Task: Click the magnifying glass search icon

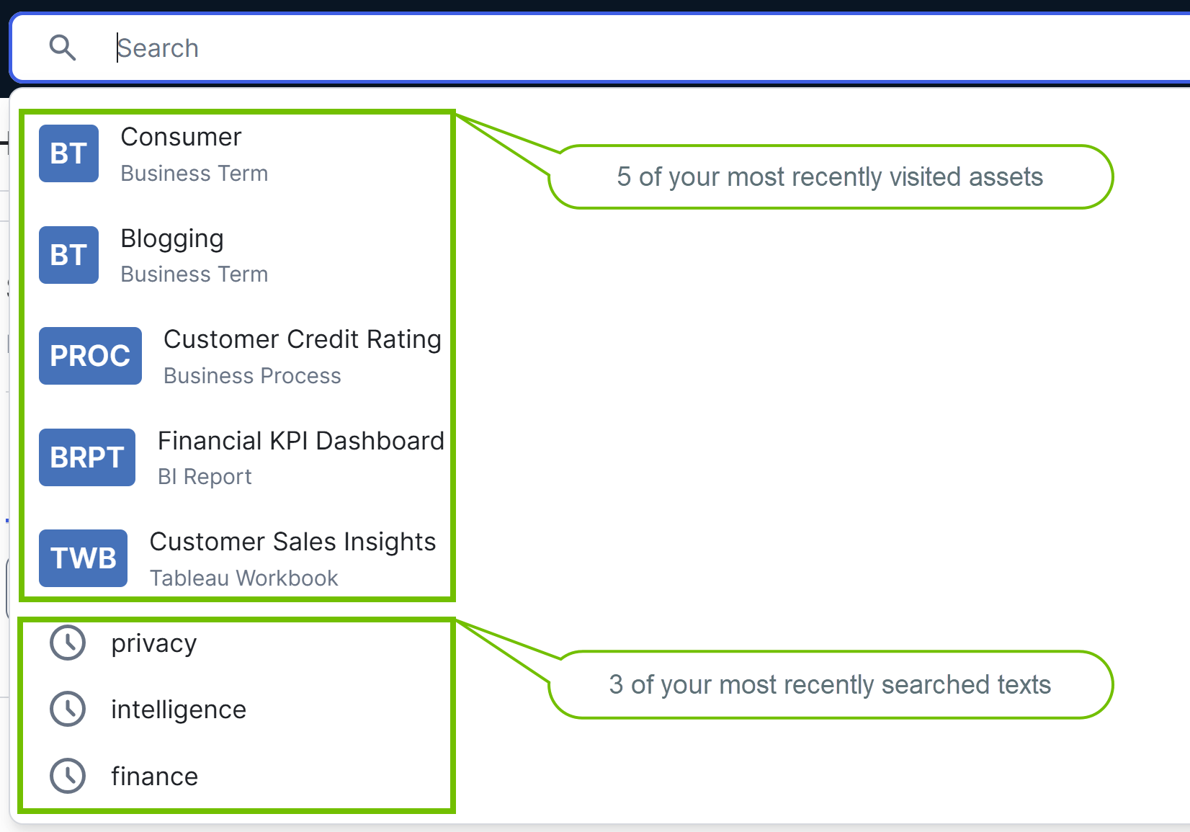Action: click(x=63, y=48)
